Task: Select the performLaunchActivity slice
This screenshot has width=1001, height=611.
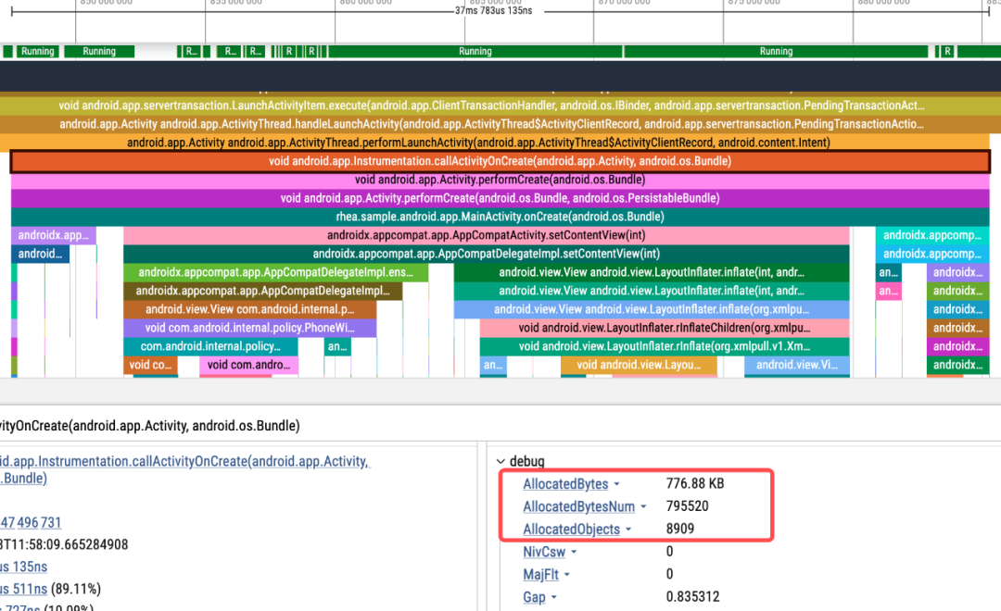Action: point(478,143)
